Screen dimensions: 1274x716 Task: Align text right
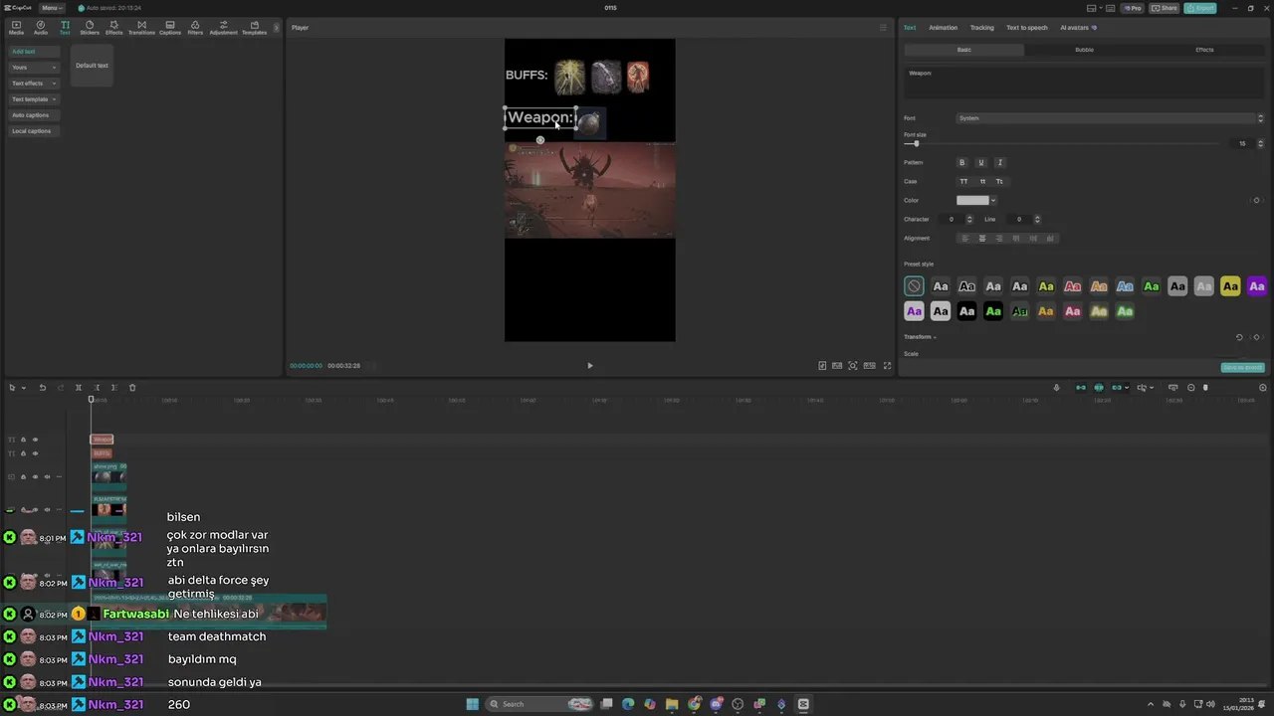pyautogui.click(x=999, y=239)
